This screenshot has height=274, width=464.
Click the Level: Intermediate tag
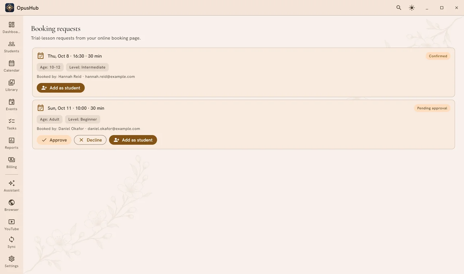pos(87,67)
